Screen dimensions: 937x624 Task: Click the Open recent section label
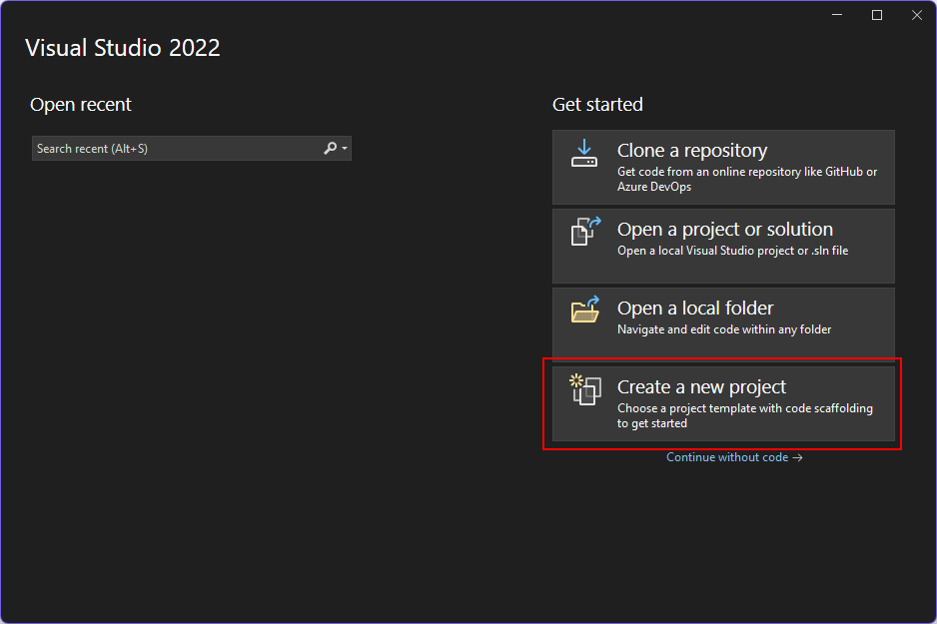[81, 104]
